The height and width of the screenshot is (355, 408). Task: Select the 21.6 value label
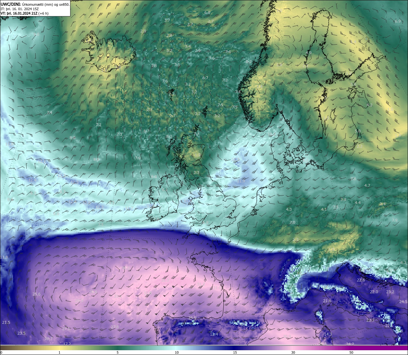click(327, 301)
